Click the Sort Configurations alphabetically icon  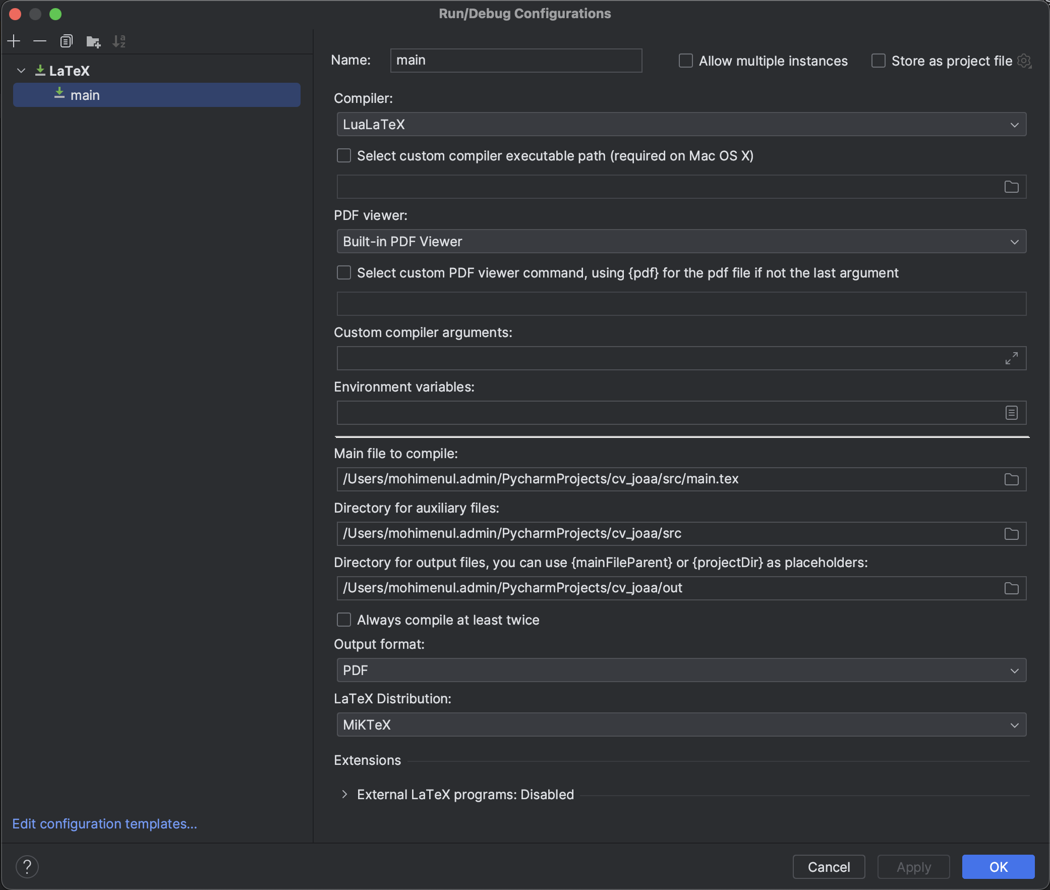click(119, 41)
